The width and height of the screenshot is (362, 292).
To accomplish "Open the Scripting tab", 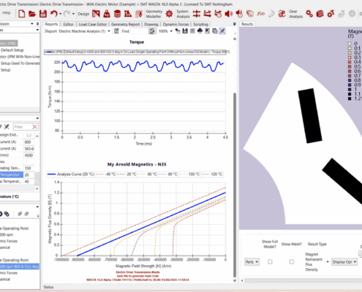I will 200,24.
